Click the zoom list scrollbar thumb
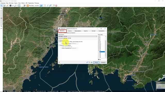165x92 pixels. pyautogui.click(x=105, y=49)
